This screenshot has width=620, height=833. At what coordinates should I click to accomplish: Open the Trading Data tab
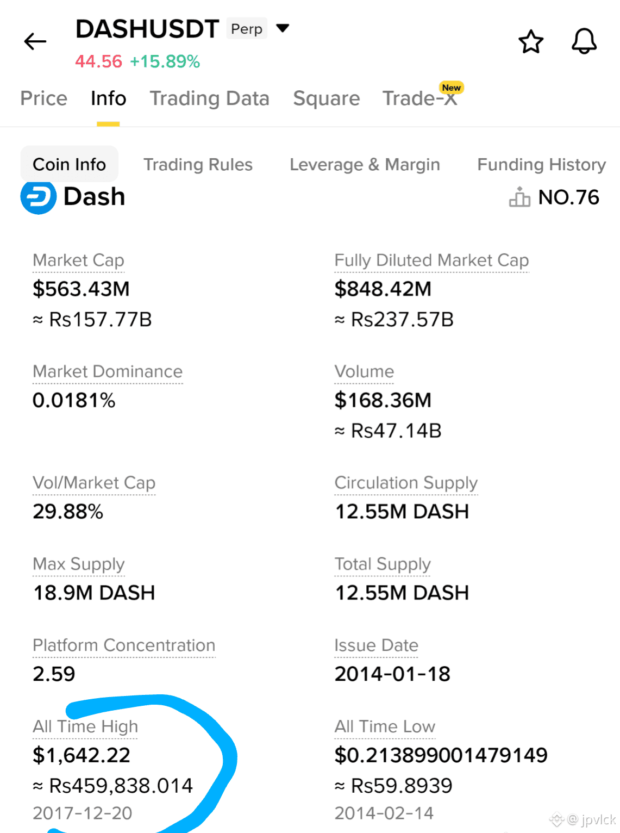[x=209, y=98]
